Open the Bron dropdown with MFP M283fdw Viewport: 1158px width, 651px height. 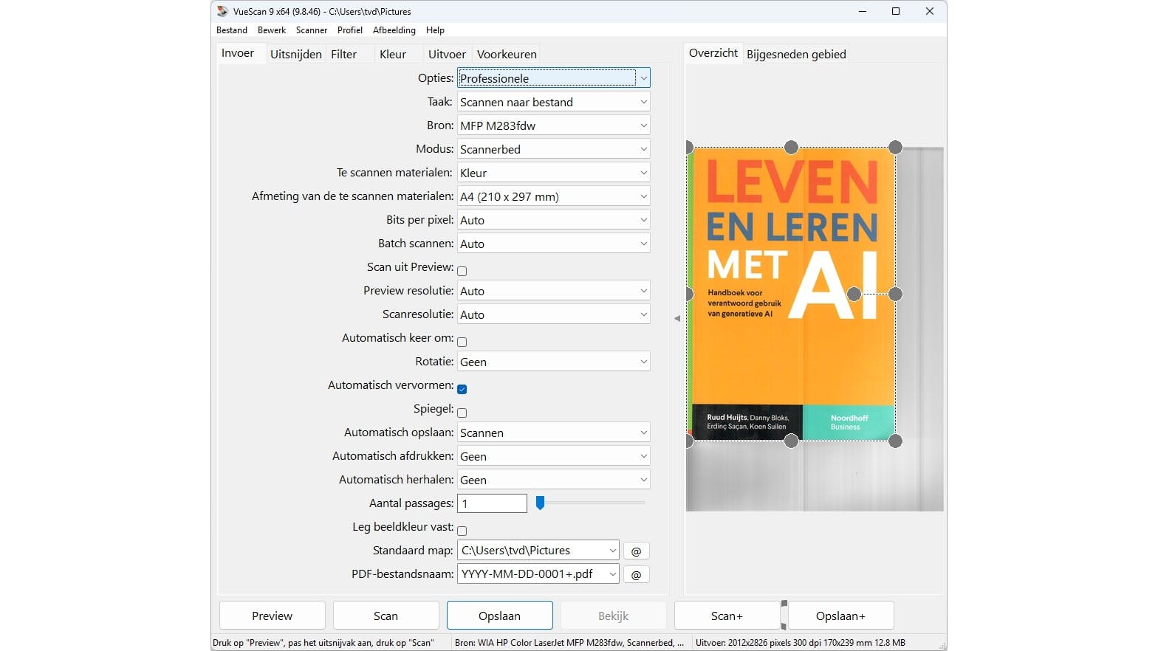(x=554, y=125)
